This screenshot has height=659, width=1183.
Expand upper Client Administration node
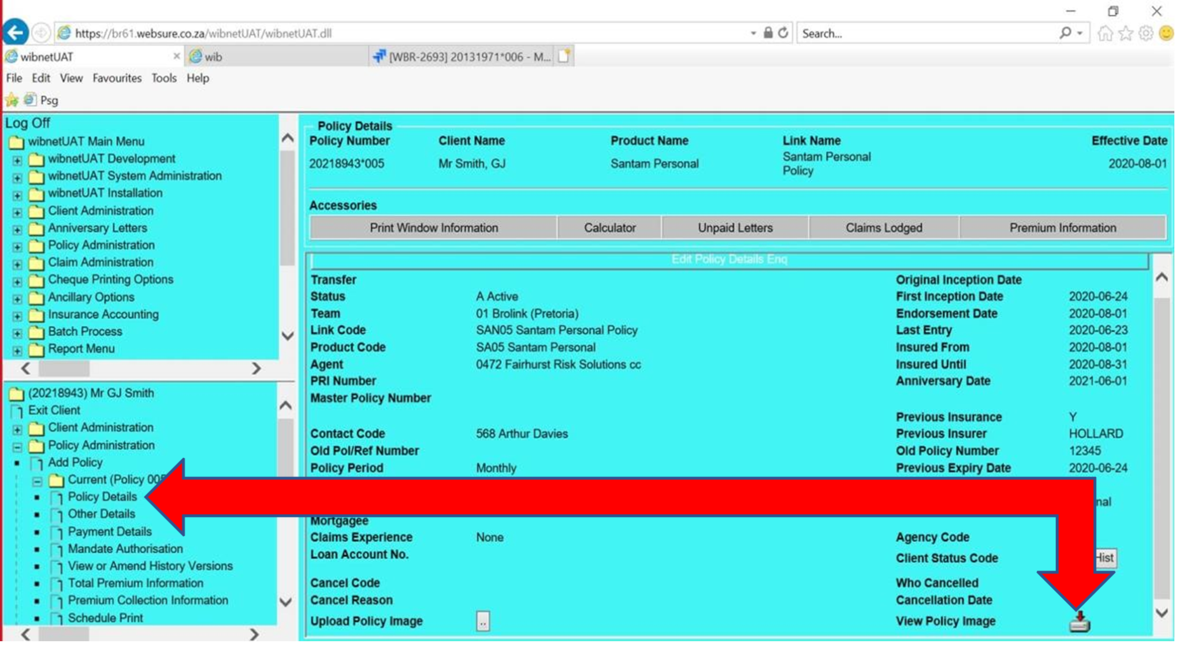pyautogui.click(x=17, y=212)
